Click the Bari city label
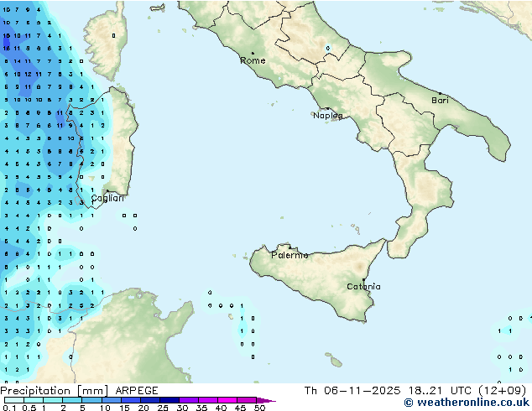Screen dimensions: 532x411 pos(440,101)
